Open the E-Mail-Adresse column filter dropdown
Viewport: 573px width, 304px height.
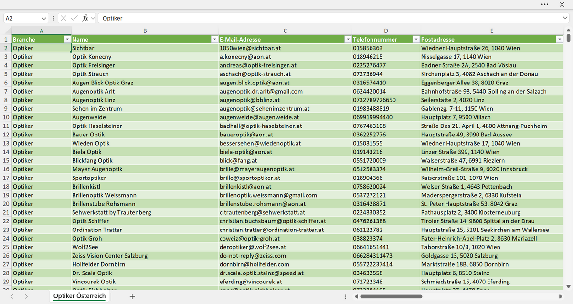pos(348,39)
